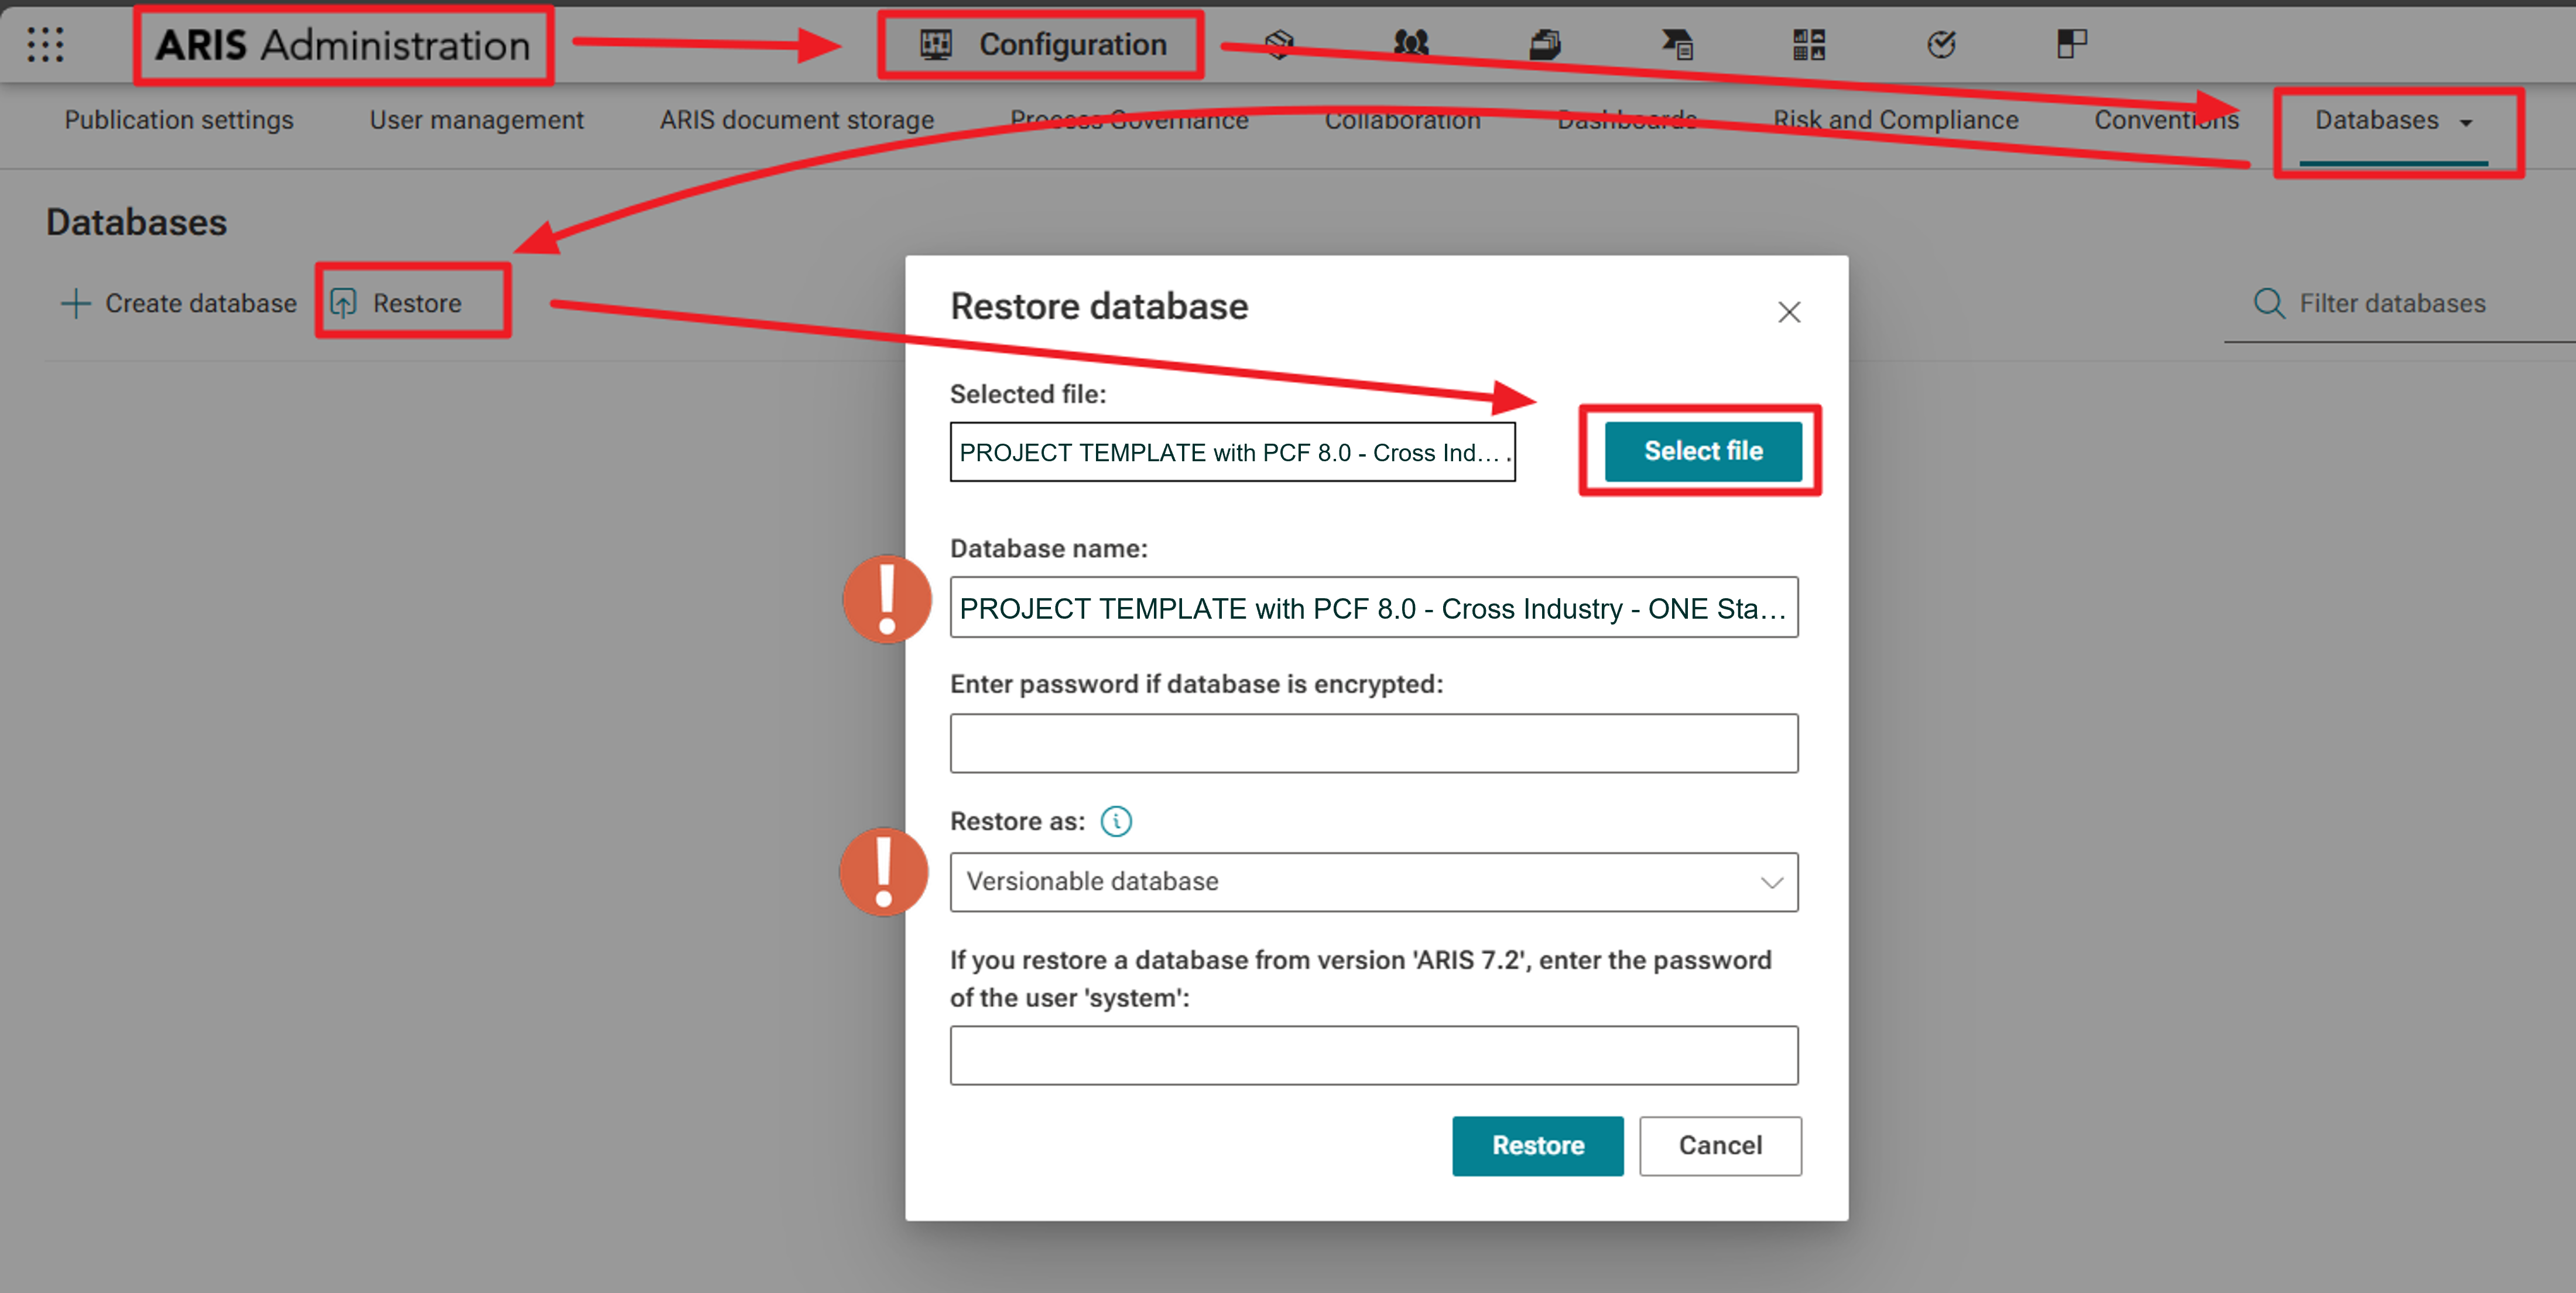This screenshot has height=1293, width=2576.
Task: Click the package box icon in top bar
Action: (1279, 44)
